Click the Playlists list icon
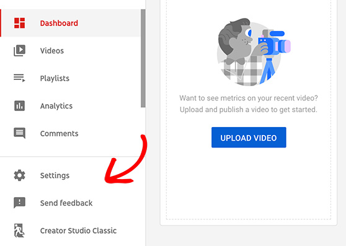The image size is (346, 246). pos(19,78)
